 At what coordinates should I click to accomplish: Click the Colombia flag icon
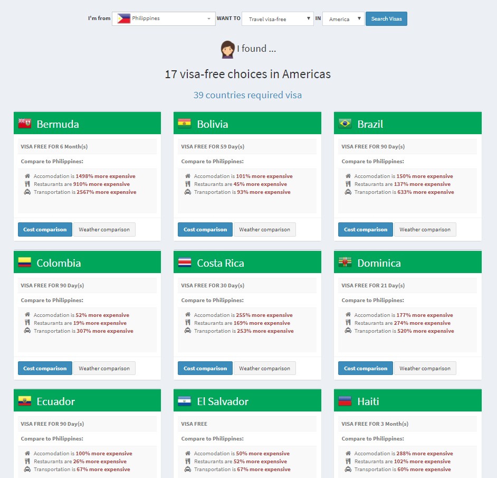click(25, 262)
